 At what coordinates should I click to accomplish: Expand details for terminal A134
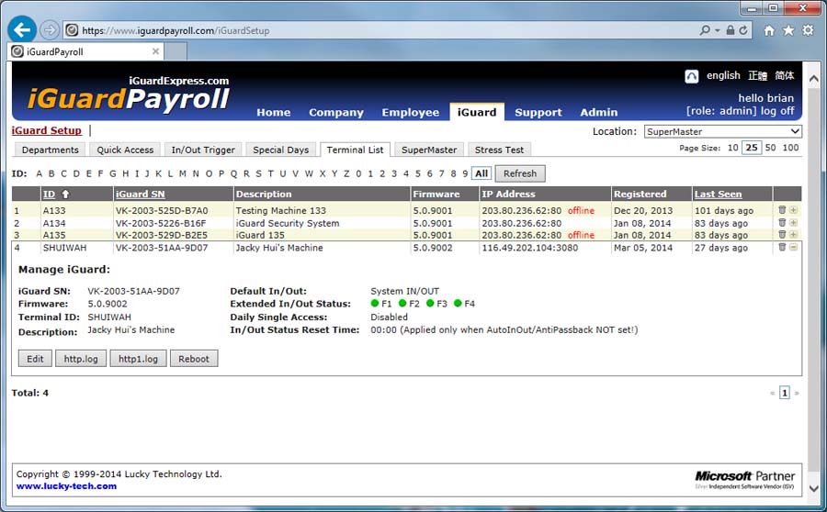click(x=793, y=222)
